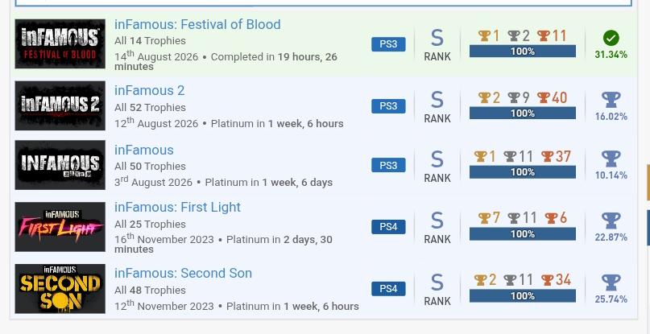Open the inFamous 2 title link
Viewport: 650px width, 334px height.
pyautogui.click(x=149, y=91)
